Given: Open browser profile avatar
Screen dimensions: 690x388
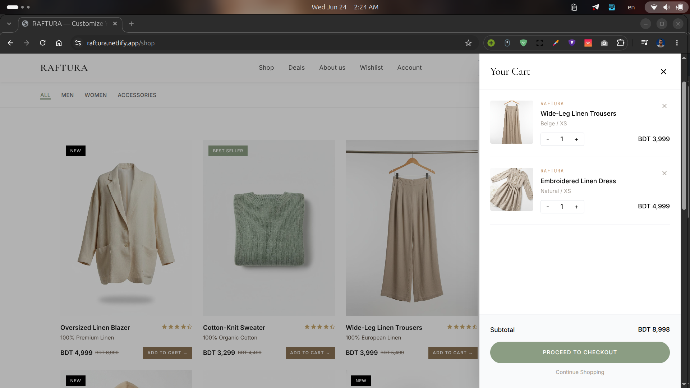Looking at the screenshot, I should pos(661,43).
